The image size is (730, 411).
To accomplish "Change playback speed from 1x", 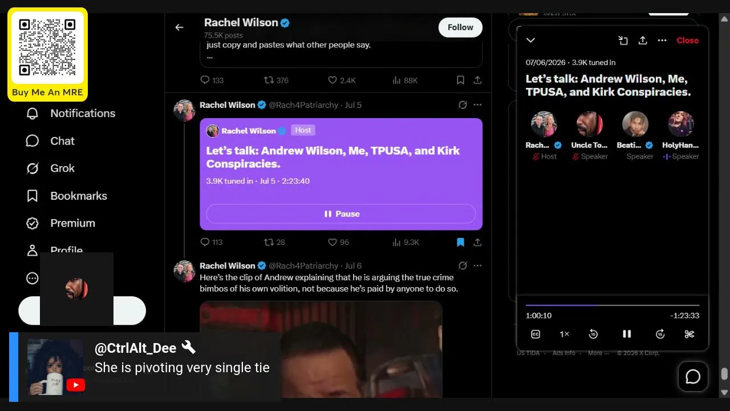I will pos(564,334).
